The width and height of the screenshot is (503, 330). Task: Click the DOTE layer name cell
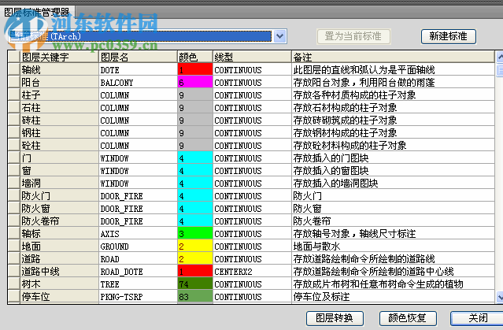138,69
